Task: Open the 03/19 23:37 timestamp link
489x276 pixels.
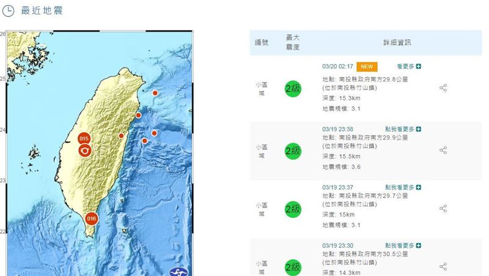Action: [338, 187]
